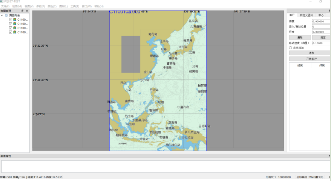Collapse the 海图列表 tree node
Viewport: 331px width, 181px height.
(2, 15)
